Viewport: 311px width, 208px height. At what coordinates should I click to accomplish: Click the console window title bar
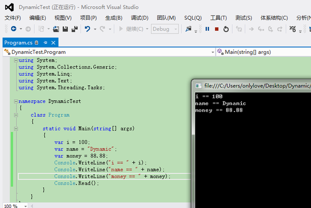(252, 86)
